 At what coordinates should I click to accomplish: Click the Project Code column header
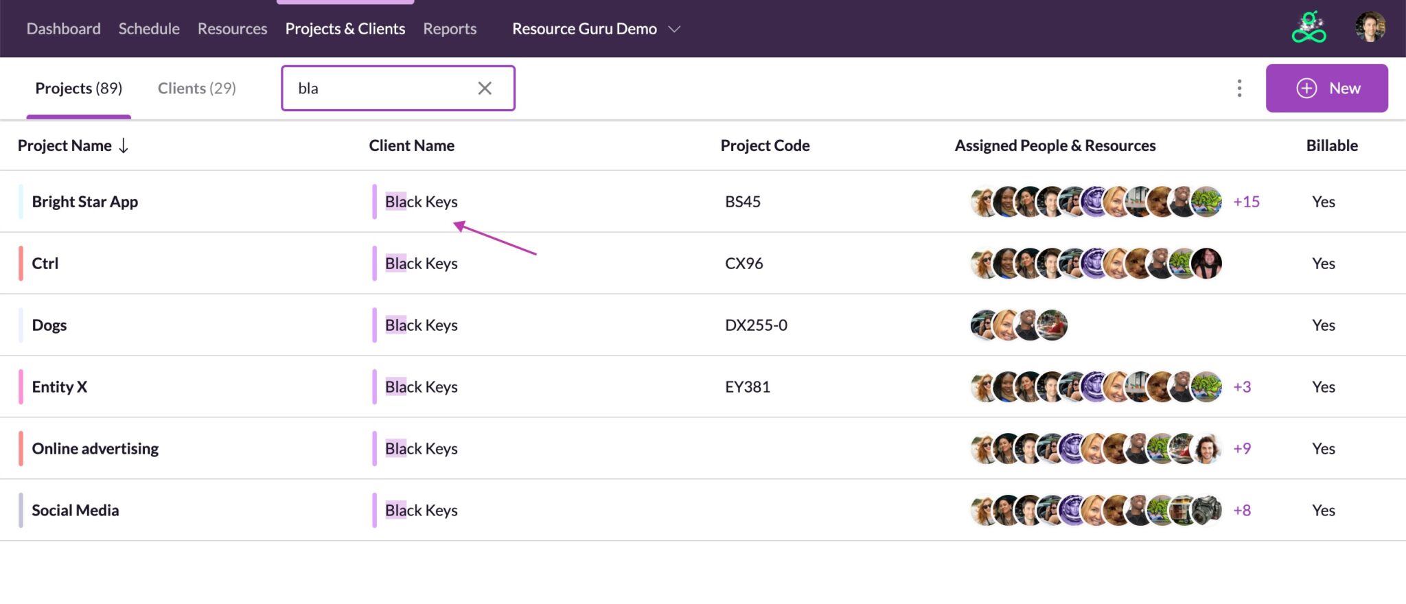[x=765, y=146]
